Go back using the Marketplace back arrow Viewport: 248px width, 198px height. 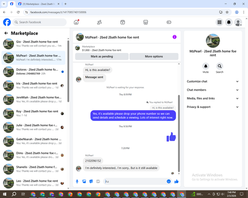pyautogui.click(x=6, y=33)
